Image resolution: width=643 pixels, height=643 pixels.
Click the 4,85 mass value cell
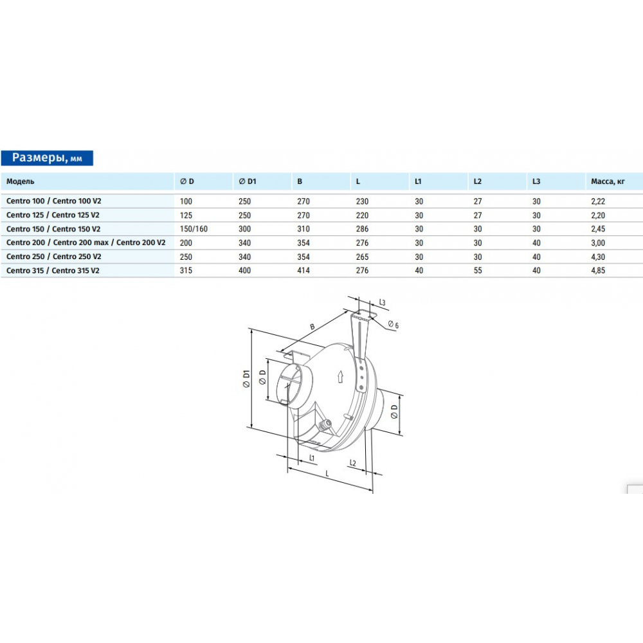pos(598,271)
